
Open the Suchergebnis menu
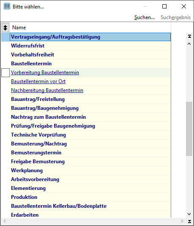175,17
